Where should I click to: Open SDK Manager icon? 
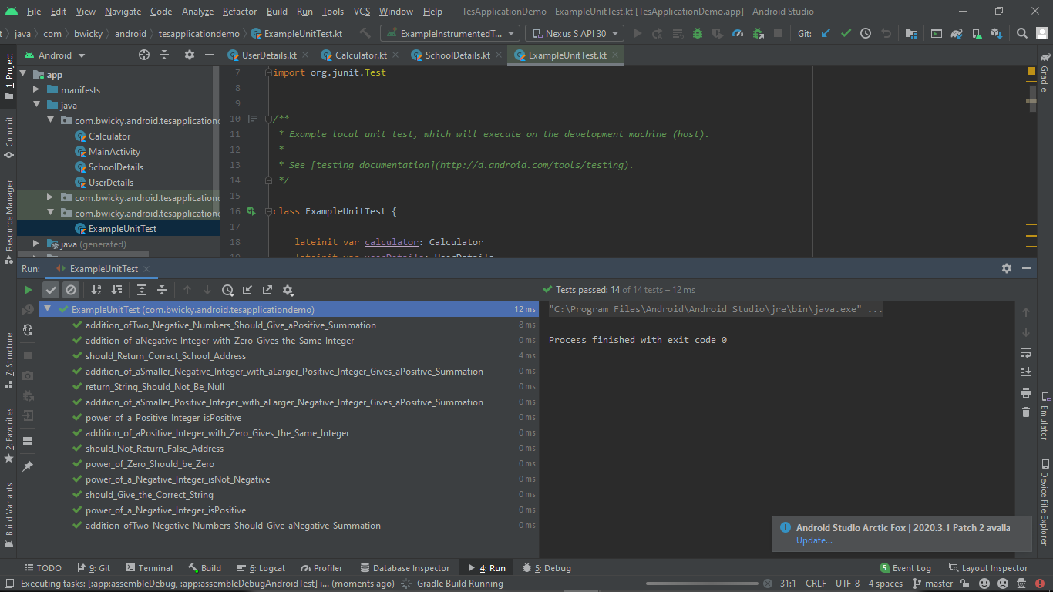(997, 33)
